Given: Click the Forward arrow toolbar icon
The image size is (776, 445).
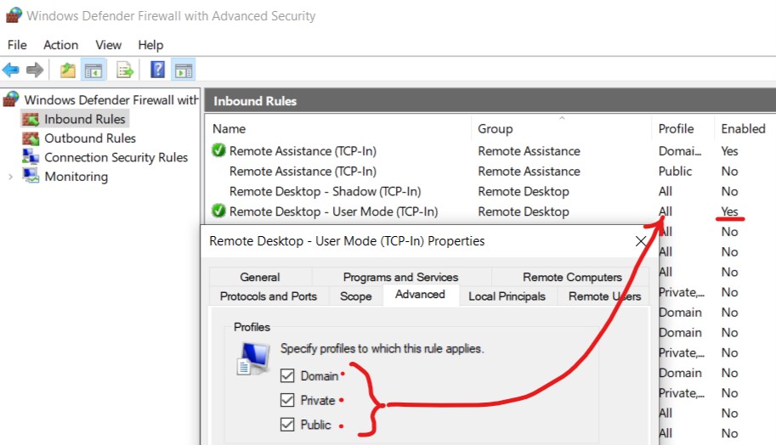Looking at the screenshot, I should point(35,70).
